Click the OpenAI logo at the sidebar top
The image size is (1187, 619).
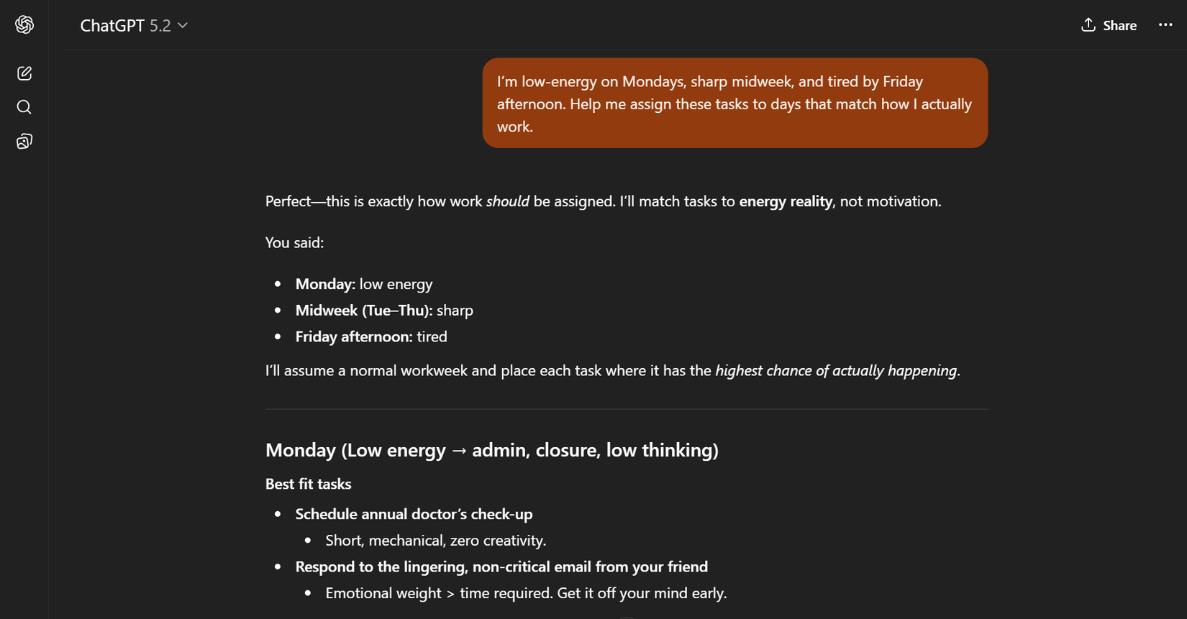coord(24,24)
